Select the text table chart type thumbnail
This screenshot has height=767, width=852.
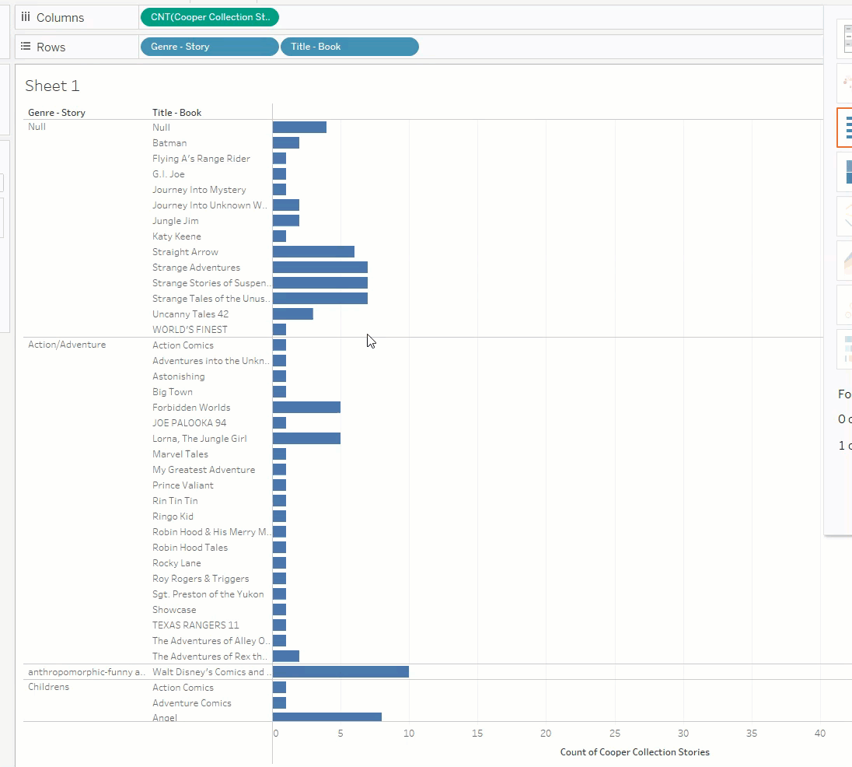844,39
